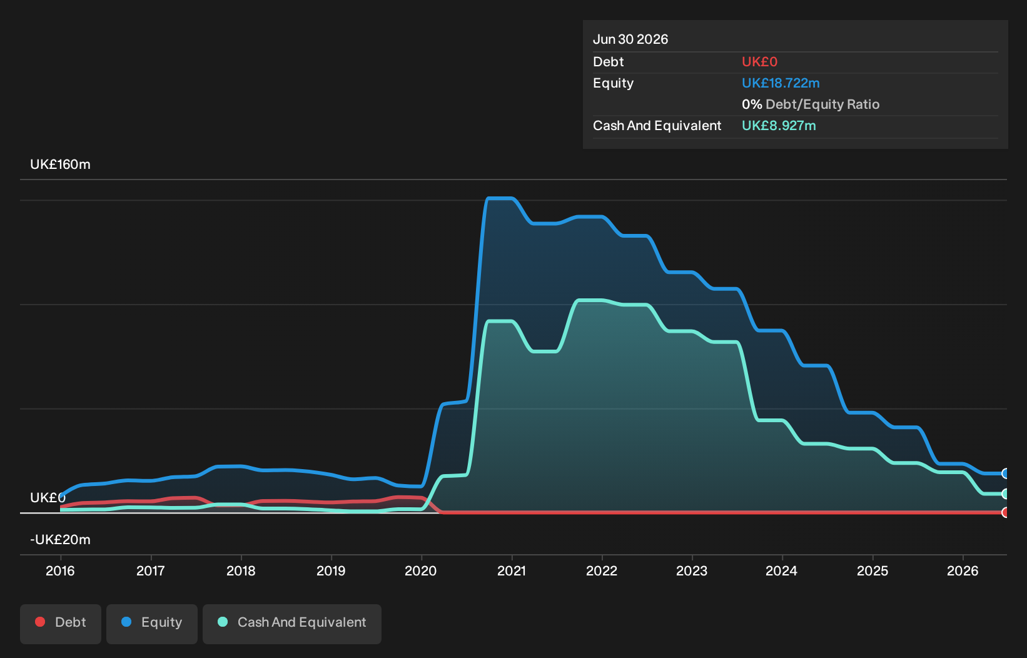Click the 2020 x-axis label
This screenshot has width=1027, height=658.
pyautogui.click(x=421, y=570)
